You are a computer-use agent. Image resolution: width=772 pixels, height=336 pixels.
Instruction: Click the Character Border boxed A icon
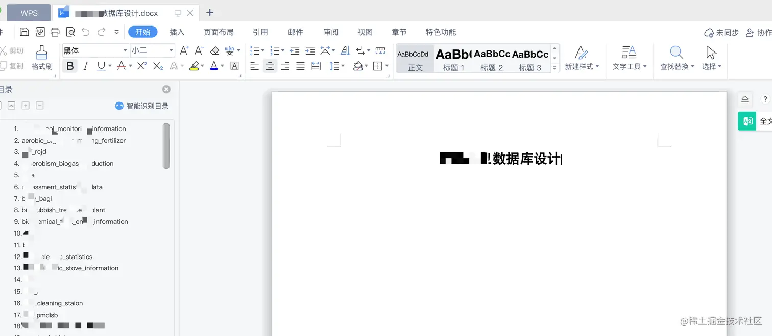(234, 66)
